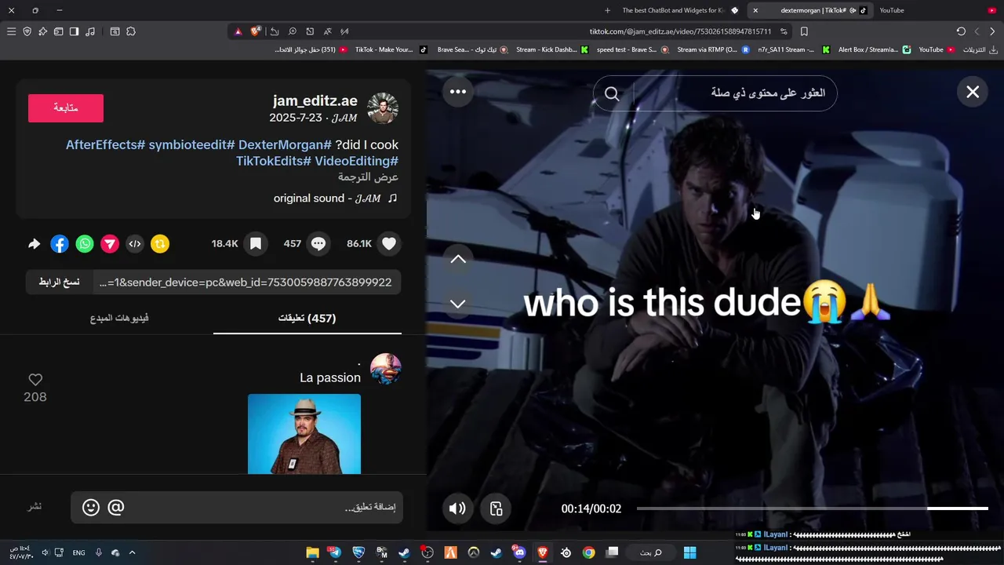
Task: Zoom the page using the magnifier icon
Action: coord(292,31)
